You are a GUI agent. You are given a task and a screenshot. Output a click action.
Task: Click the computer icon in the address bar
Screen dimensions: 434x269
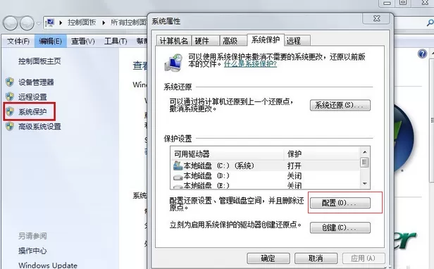click(x=50, y=23)
